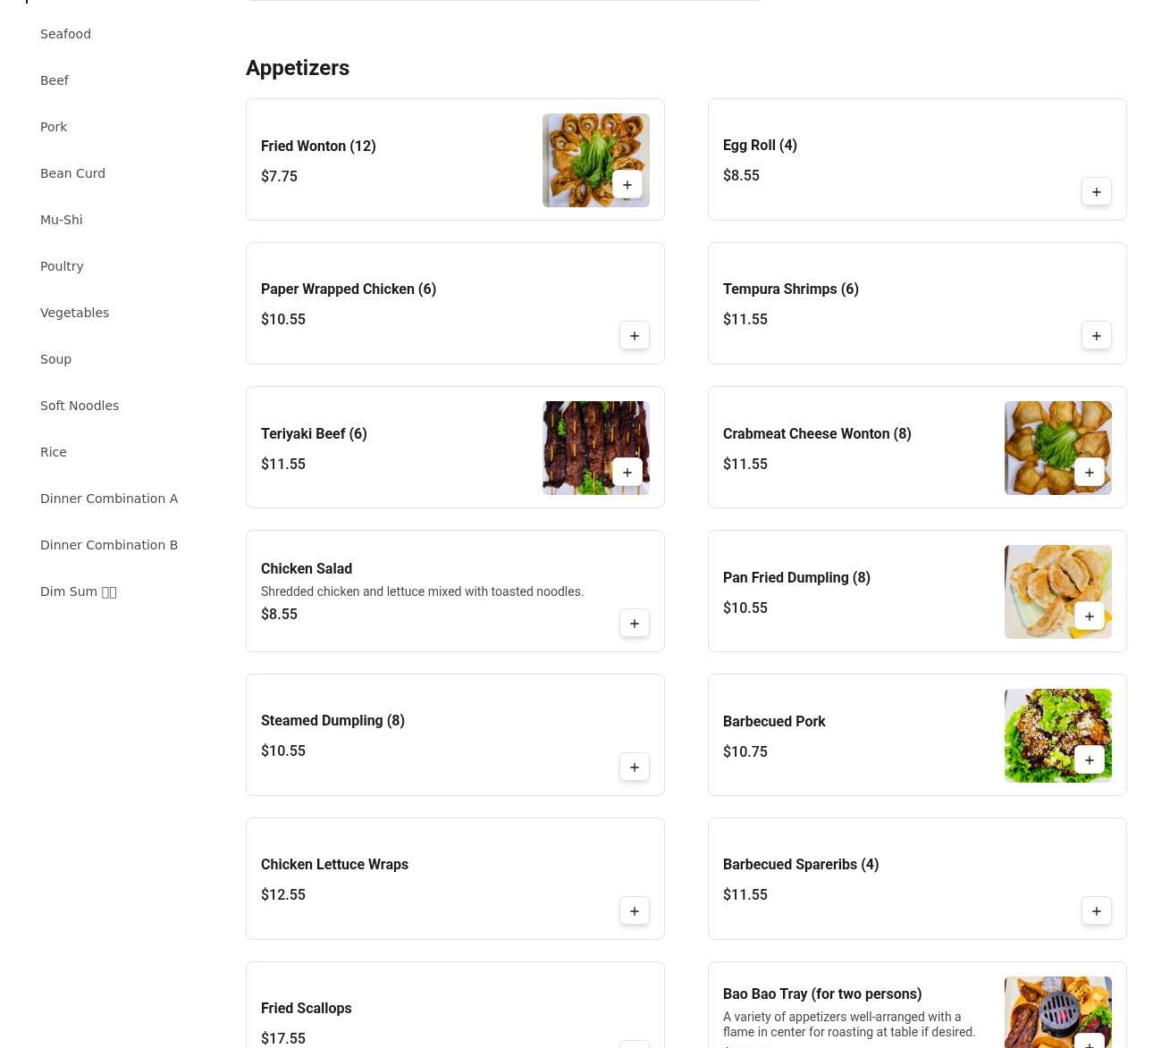
Task: Add Chicken Salad using plus icon
Action: coord(635,624)
